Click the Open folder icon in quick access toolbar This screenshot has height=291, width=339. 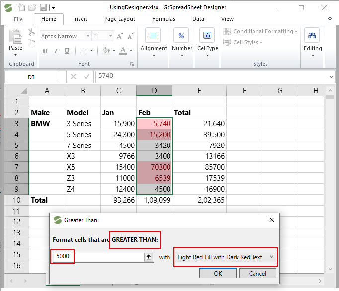32,8
